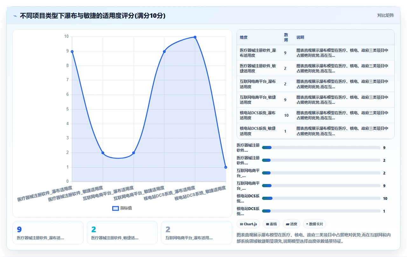Image resolution: width=407 pixels, height=257 pixels.
Task: Click the first chart data point at 9
Action: (72, 51)
